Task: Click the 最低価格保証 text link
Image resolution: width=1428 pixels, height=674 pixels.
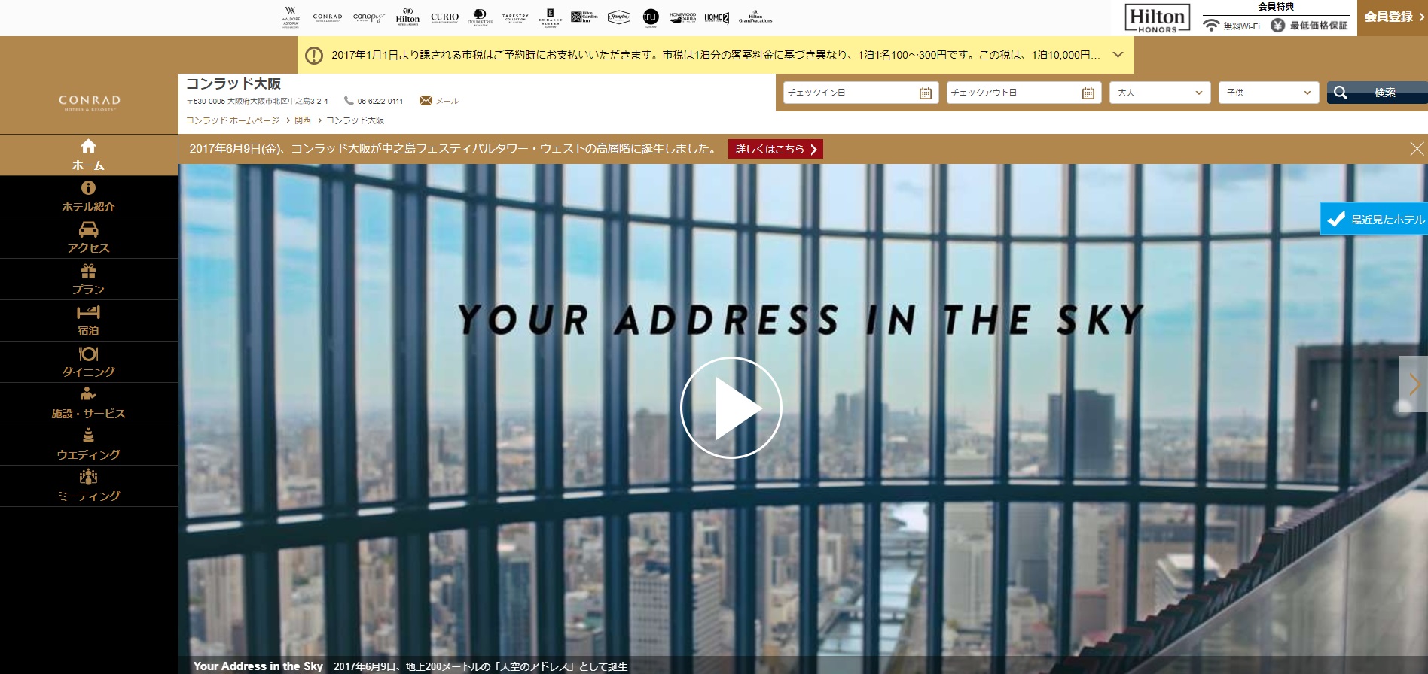Action: pos(1319,26)
